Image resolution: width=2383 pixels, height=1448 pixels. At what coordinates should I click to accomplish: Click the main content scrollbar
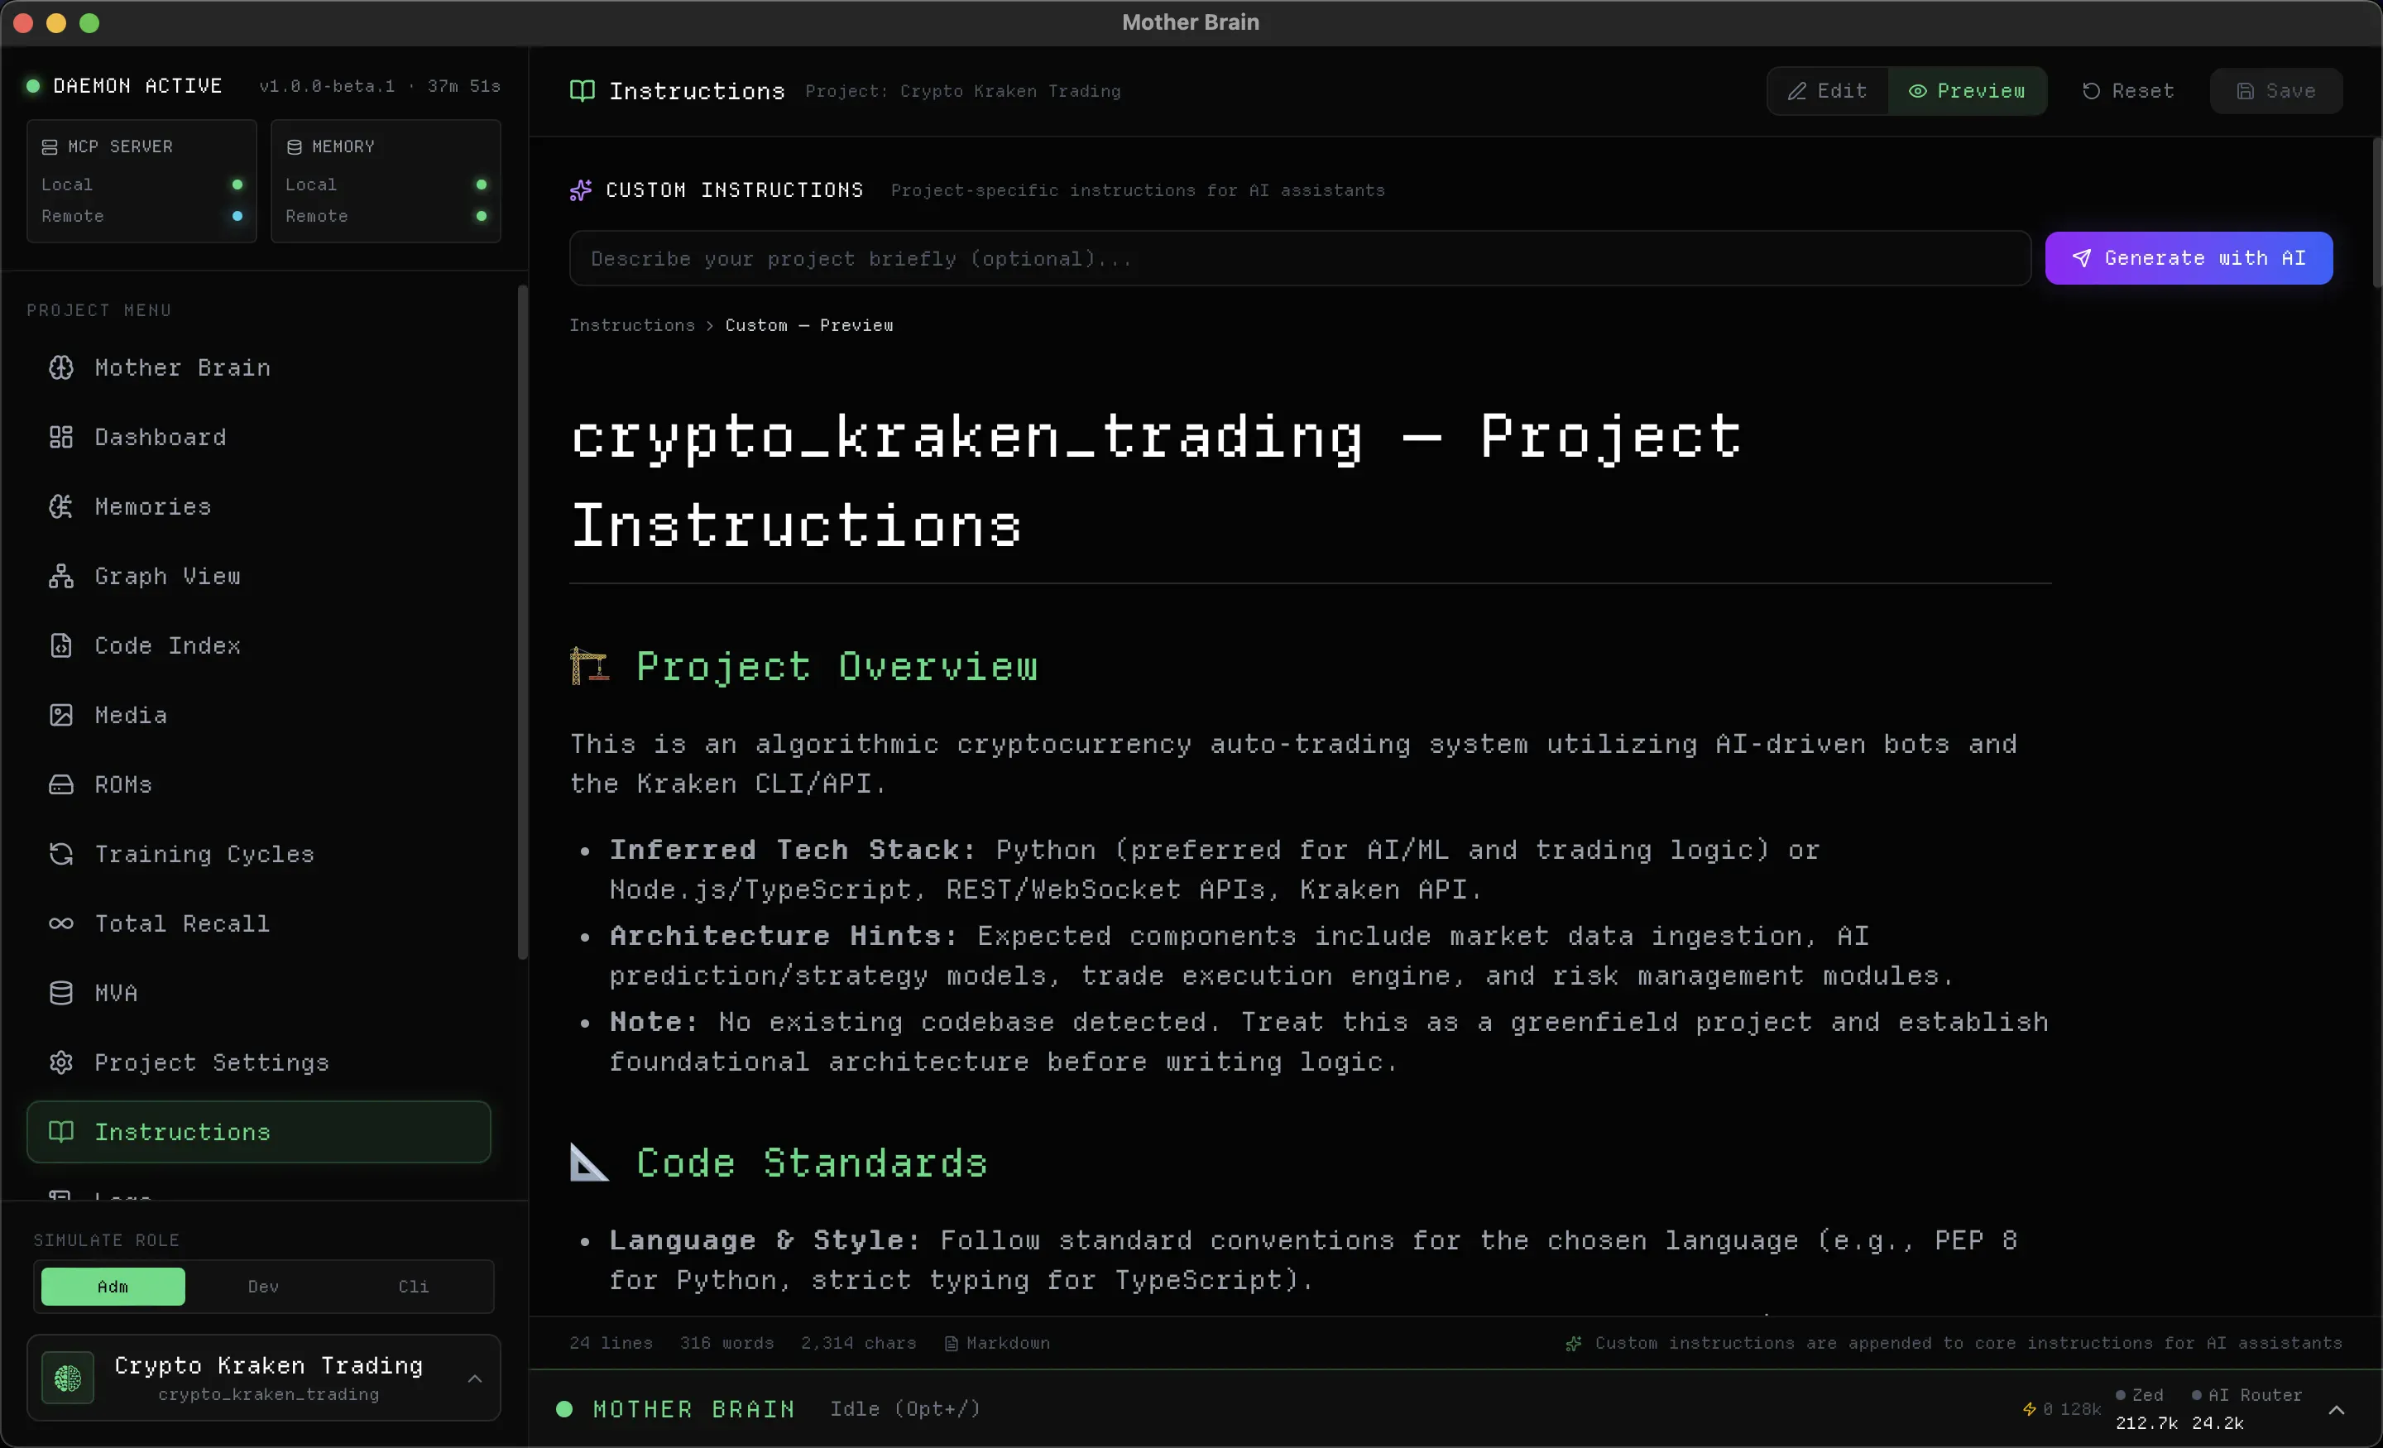click(2377, 213)
